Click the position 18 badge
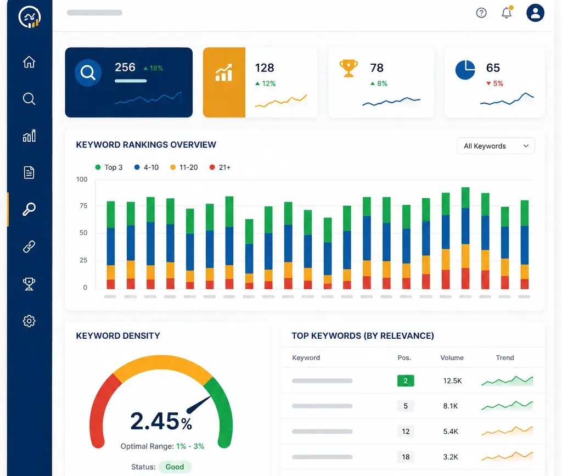Viewport: 562px width, 476px height. 406,457
